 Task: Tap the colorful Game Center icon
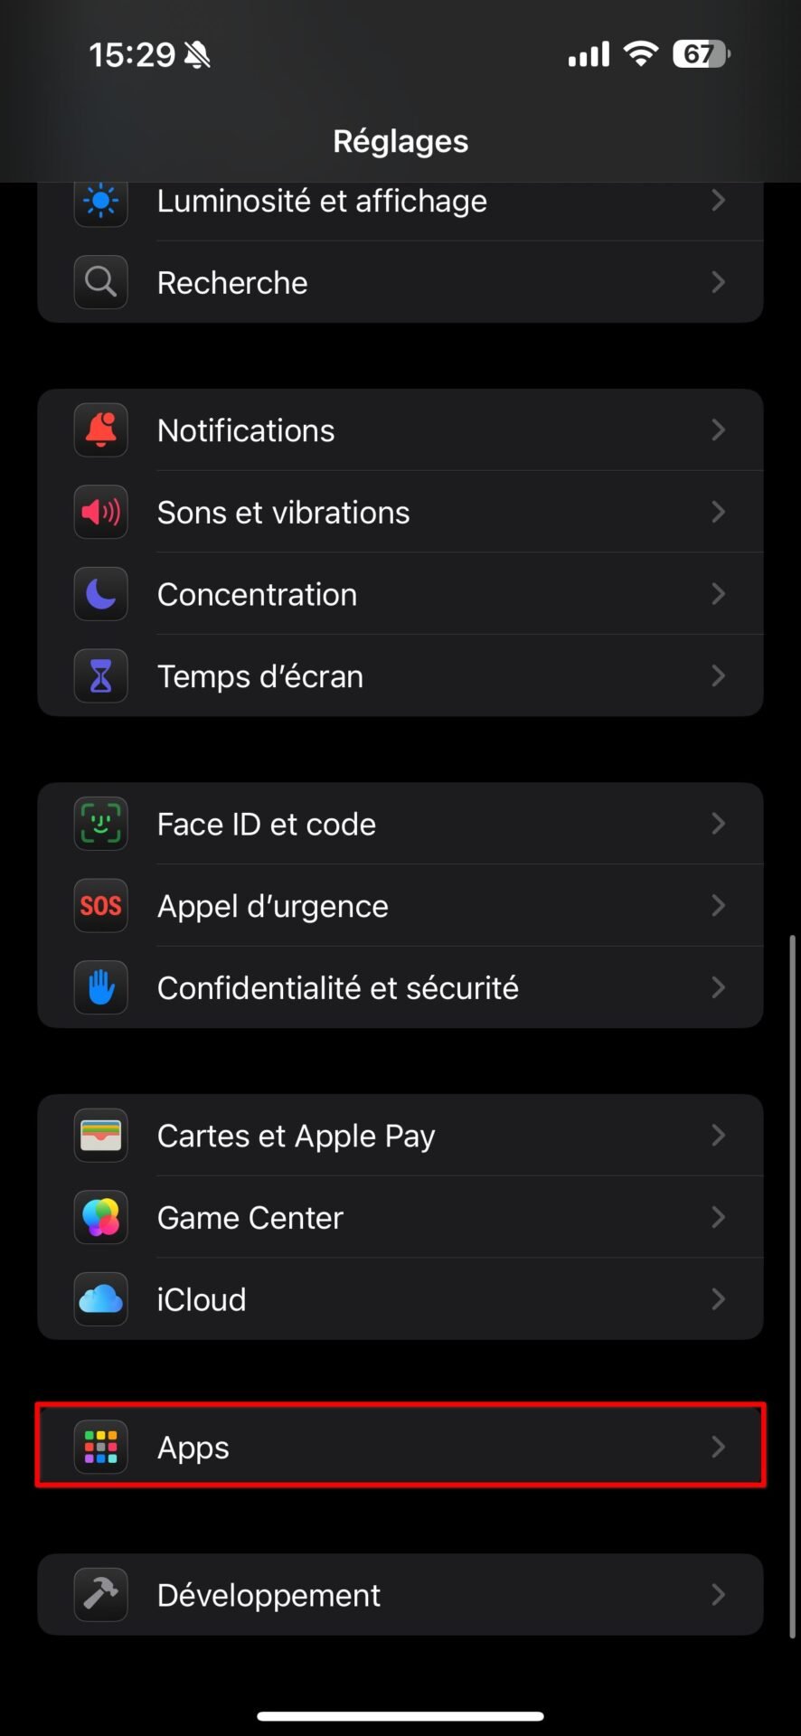[100, 1218]
